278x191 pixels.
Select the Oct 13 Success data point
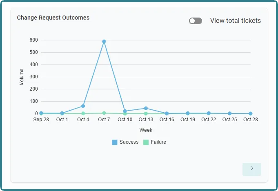(x=146, y=108)
